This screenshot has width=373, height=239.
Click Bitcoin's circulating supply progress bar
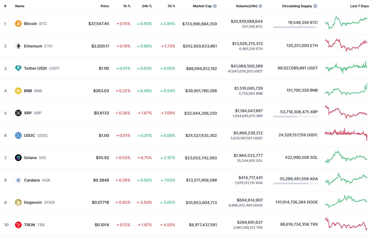tap(295, 27)
